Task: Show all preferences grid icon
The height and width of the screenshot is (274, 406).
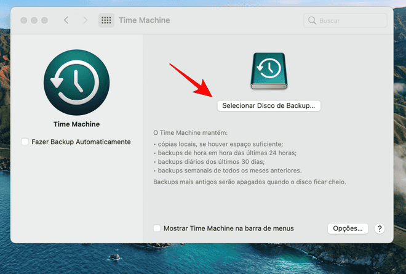Action: click(x=106, y=20)
